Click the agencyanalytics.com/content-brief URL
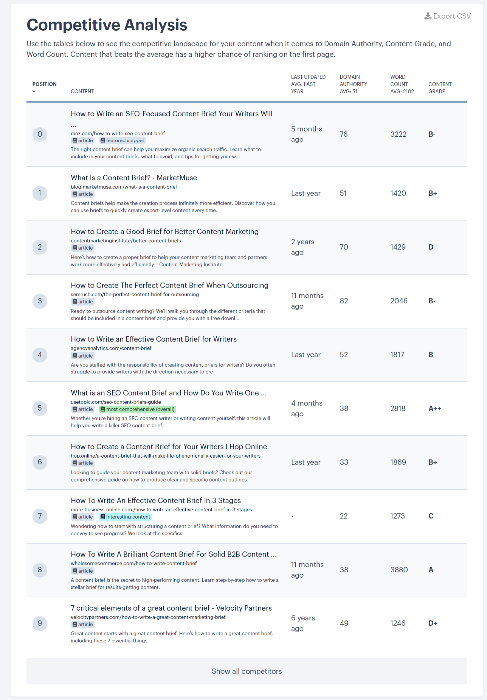487x700 pixels. (x=111, y=348)
